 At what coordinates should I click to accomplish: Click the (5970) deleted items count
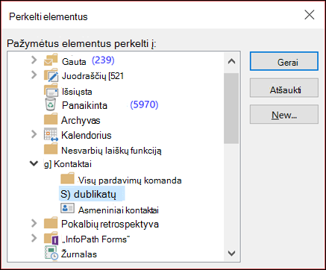tap(144, 104)
